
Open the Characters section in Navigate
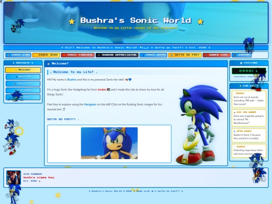pyautogui.click(x=23, y=84)
